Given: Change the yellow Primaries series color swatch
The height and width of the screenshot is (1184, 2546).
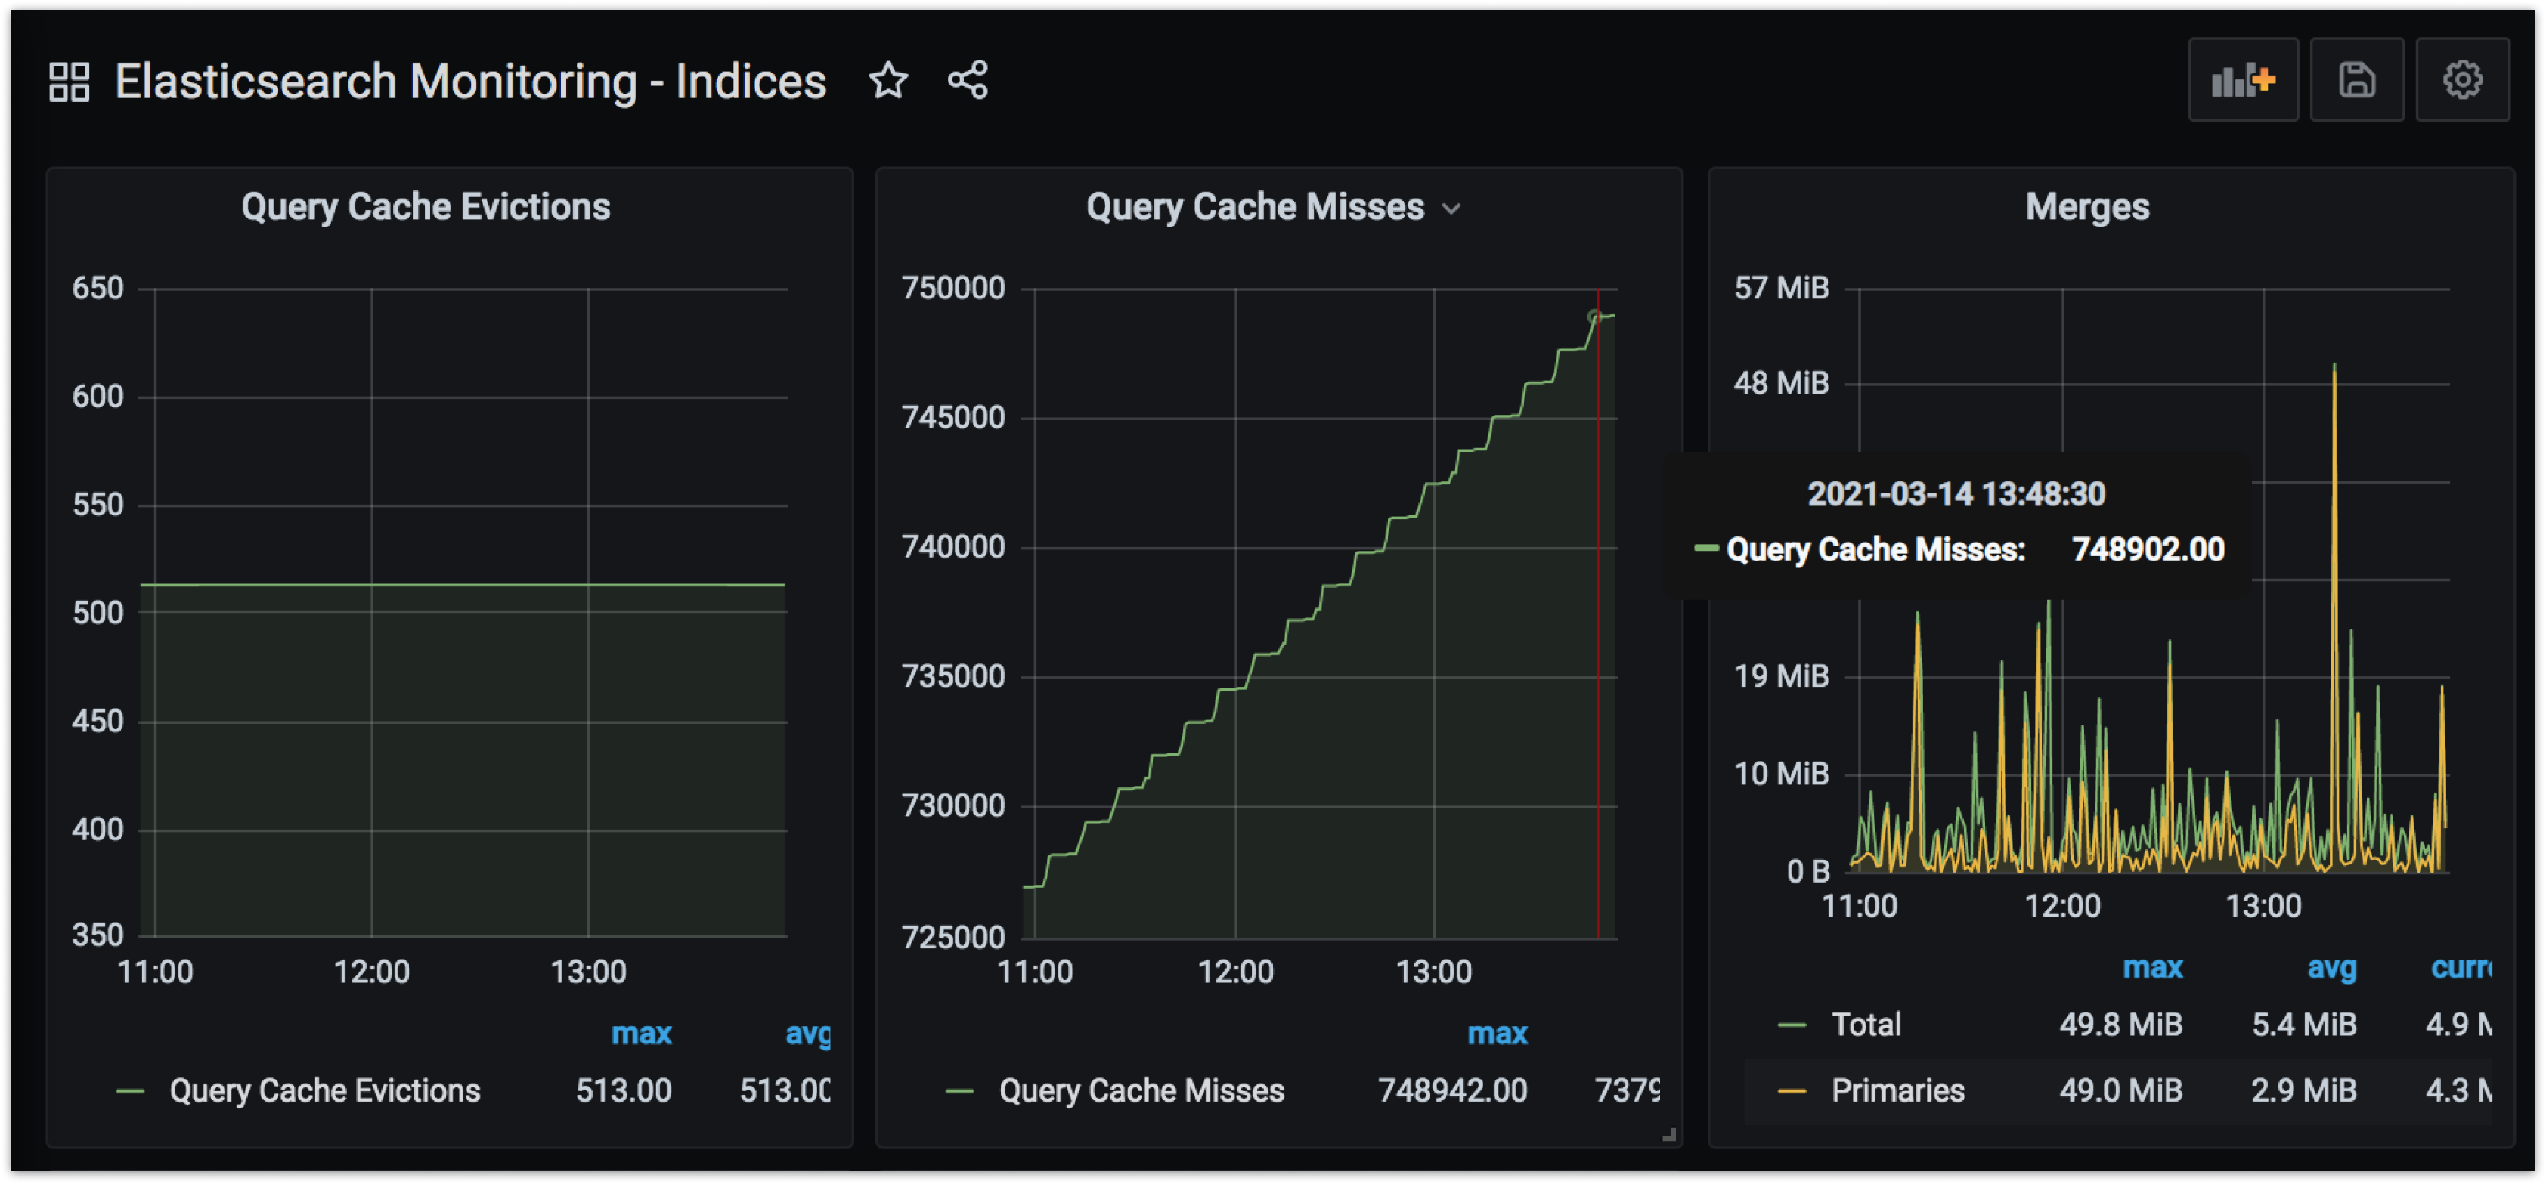Looking at the screenshot, I should point(1792,1091).
